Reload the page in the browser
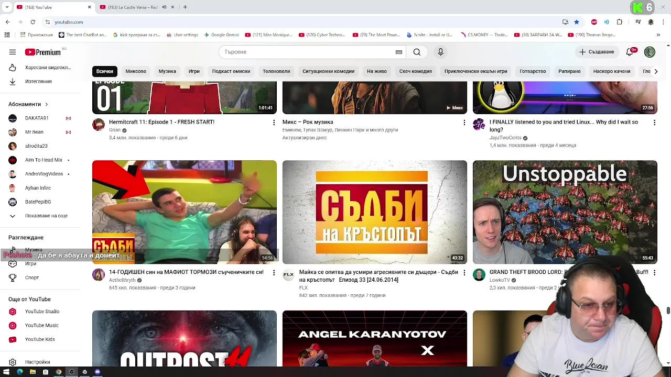The height and width of the screenshot is (377, 671). [33, 22]
